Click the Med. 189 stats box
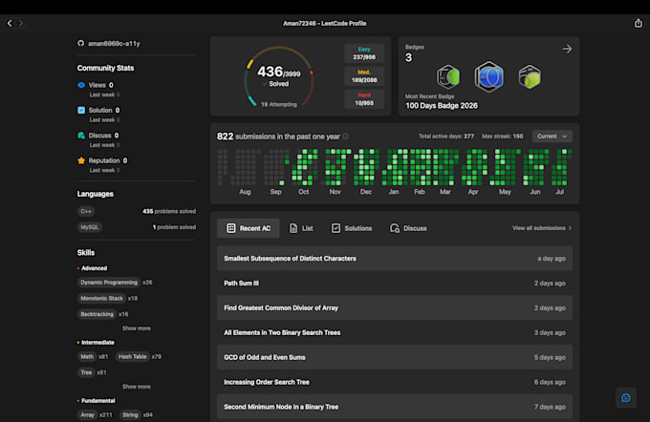The height and width of the screenshot is (422, 650). tap(364, 76)
